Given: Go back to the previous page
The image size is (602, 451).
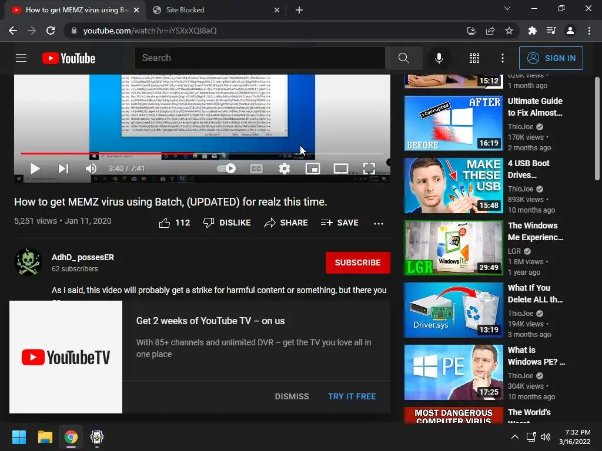Looking at the screenshot, I should [x=13, y=31].
